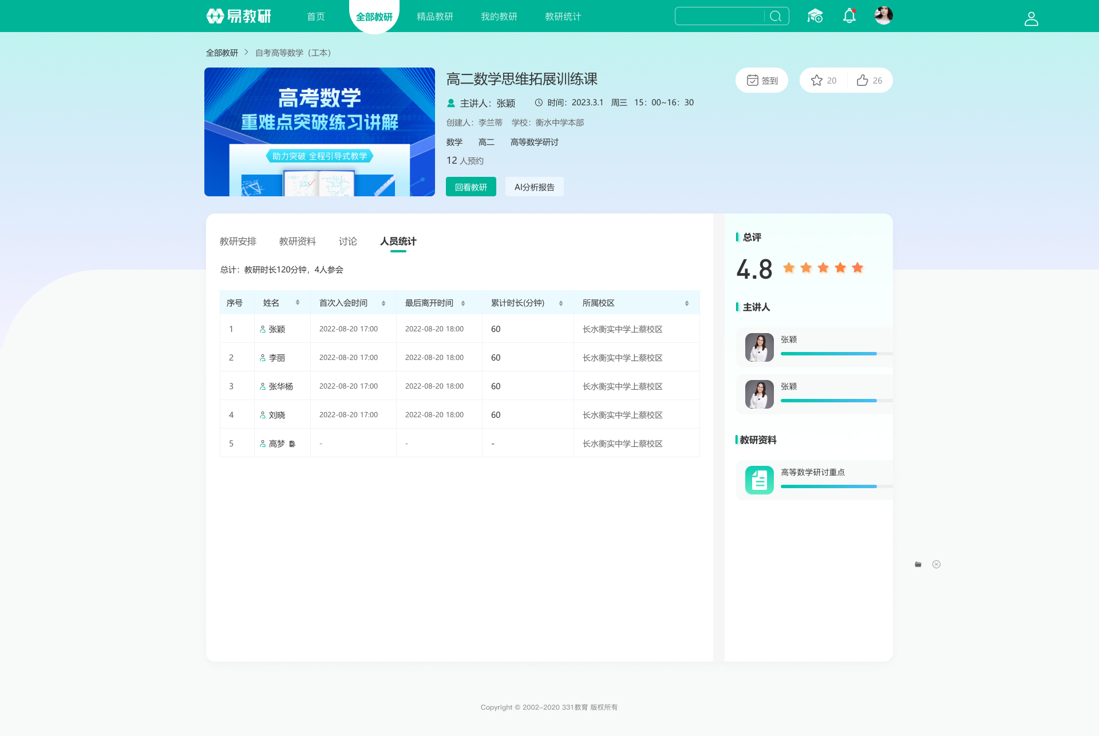
Task: Select 人员统计 tab
Action: coord(398,242)
